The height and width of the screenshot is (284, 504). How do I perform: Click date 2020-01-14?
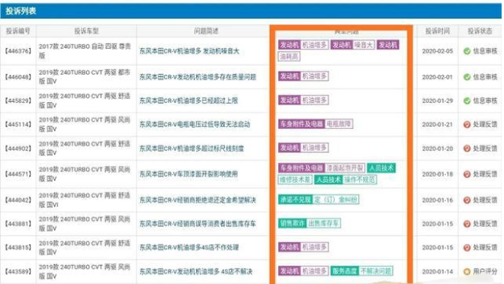[x=437, y=272]
